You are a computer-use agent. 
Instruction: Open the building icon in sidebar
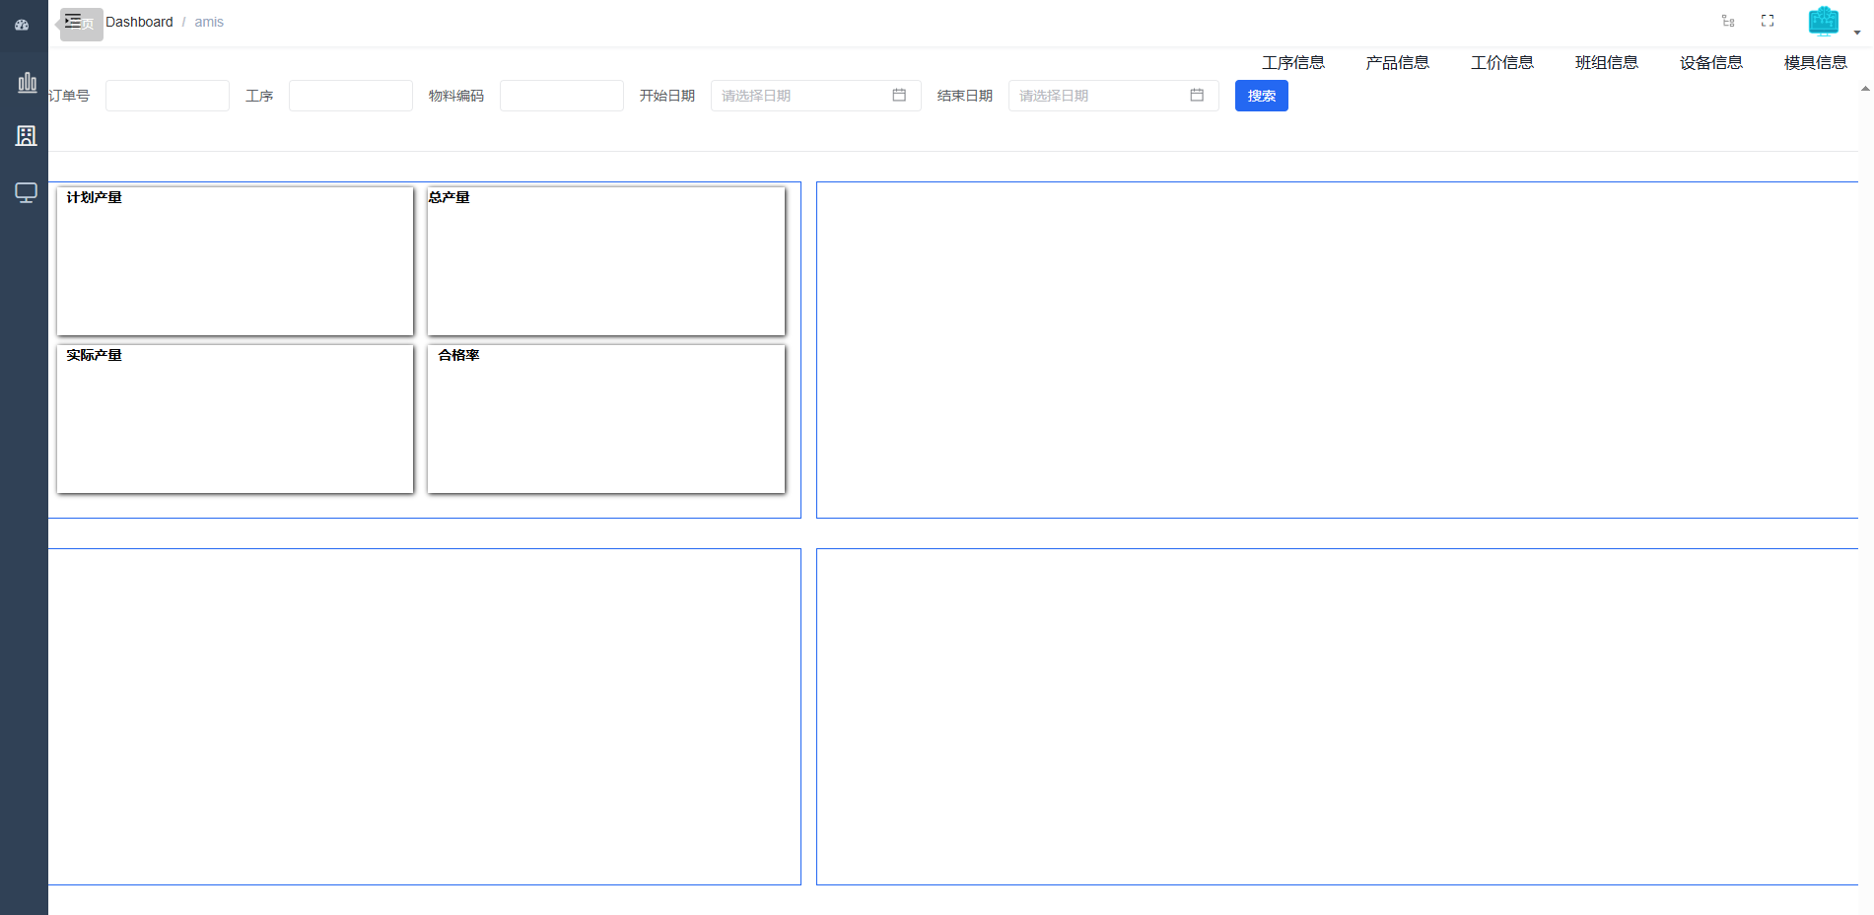pyautogui.click(x=27, y=136)
